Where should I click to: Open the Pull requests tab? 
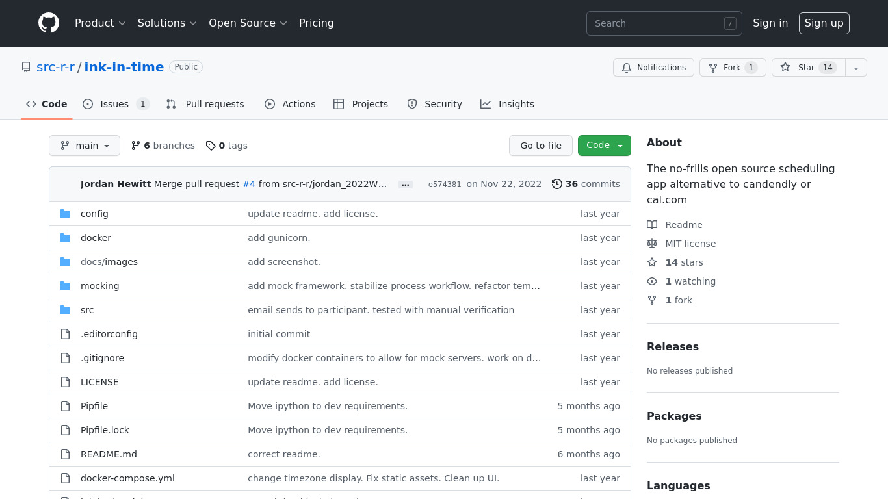205,104
